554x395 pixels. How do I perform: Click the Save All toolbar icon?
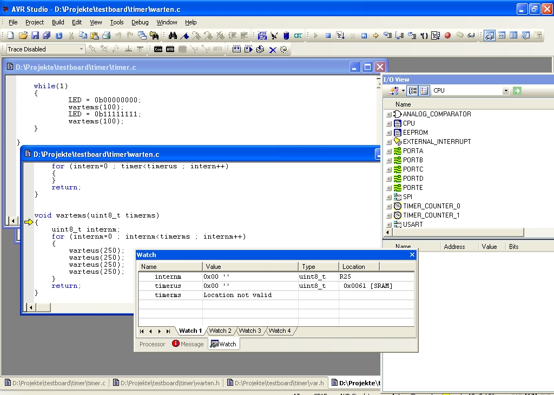pos(47,35)
